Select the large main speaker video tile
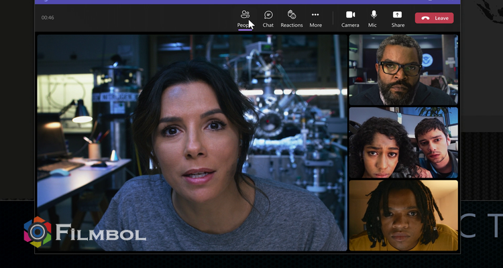Screen dimensions: 503x268 (191, 142)
